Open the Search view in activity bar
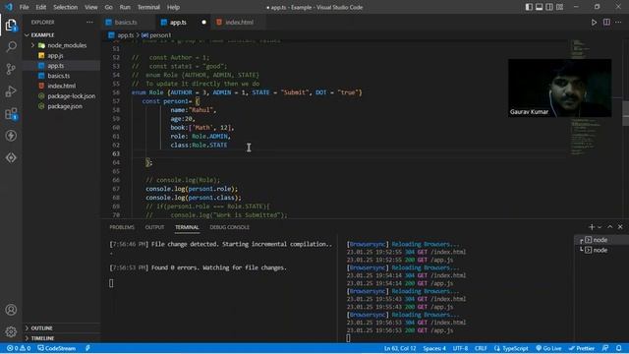Screen dimensions: 629x354 coord(11,47)
